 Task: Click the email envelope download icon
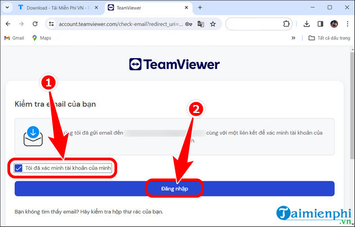[x=33, y=136]
